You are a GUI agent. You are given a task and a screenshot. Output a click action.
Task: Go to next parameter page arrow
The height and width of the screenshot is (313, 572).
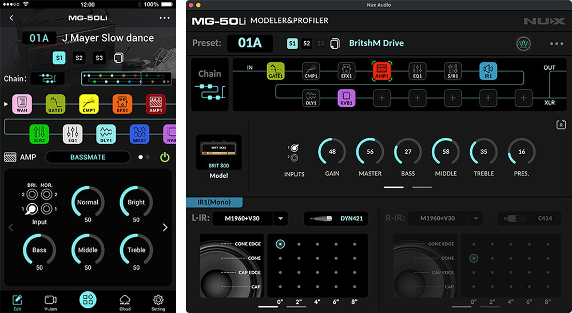coord(165,227)
